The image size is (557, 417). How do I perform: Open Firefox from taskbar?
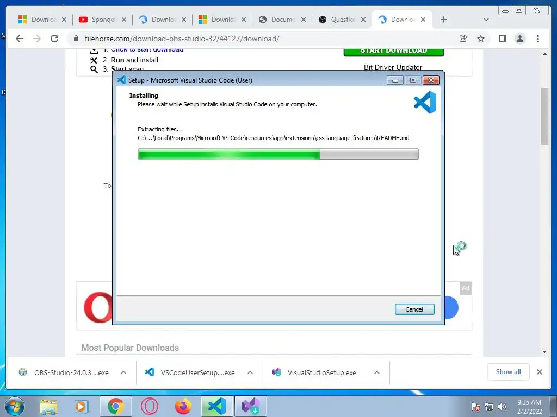tap(183, 406)
